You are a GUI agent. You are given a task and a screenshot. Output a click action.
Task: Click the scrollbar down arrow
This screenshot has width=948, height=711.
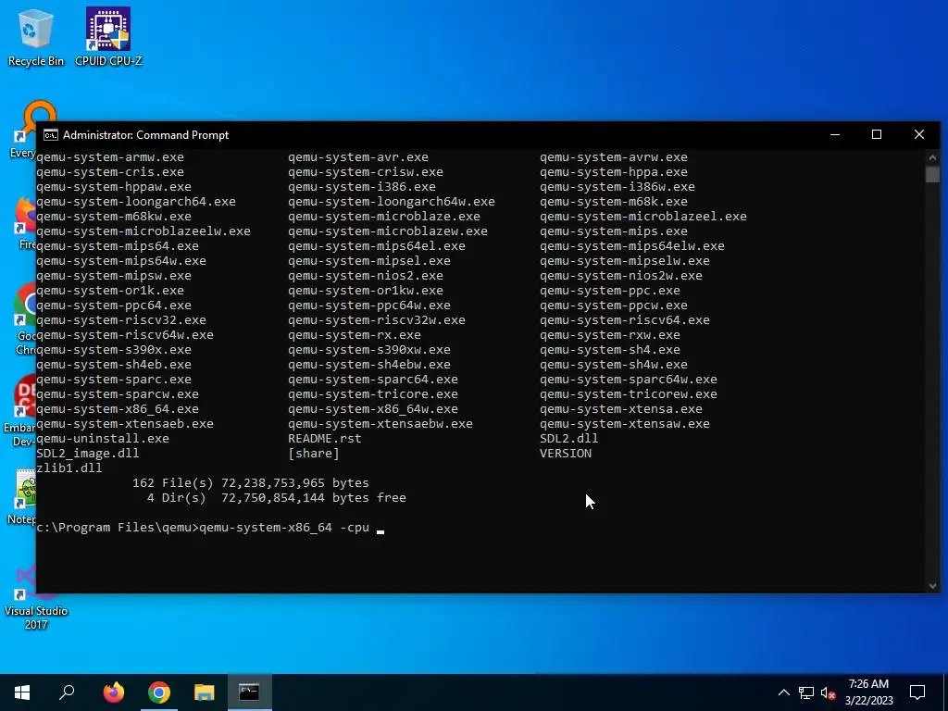(932, 585)
